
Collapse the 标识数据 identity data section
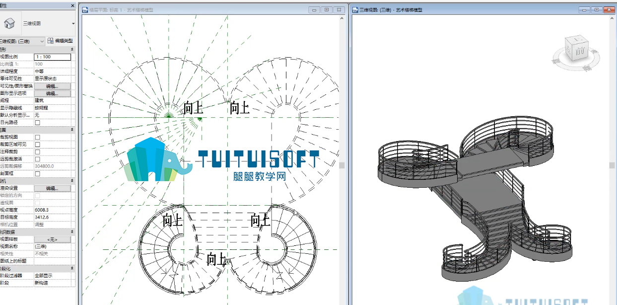point(72,232)
